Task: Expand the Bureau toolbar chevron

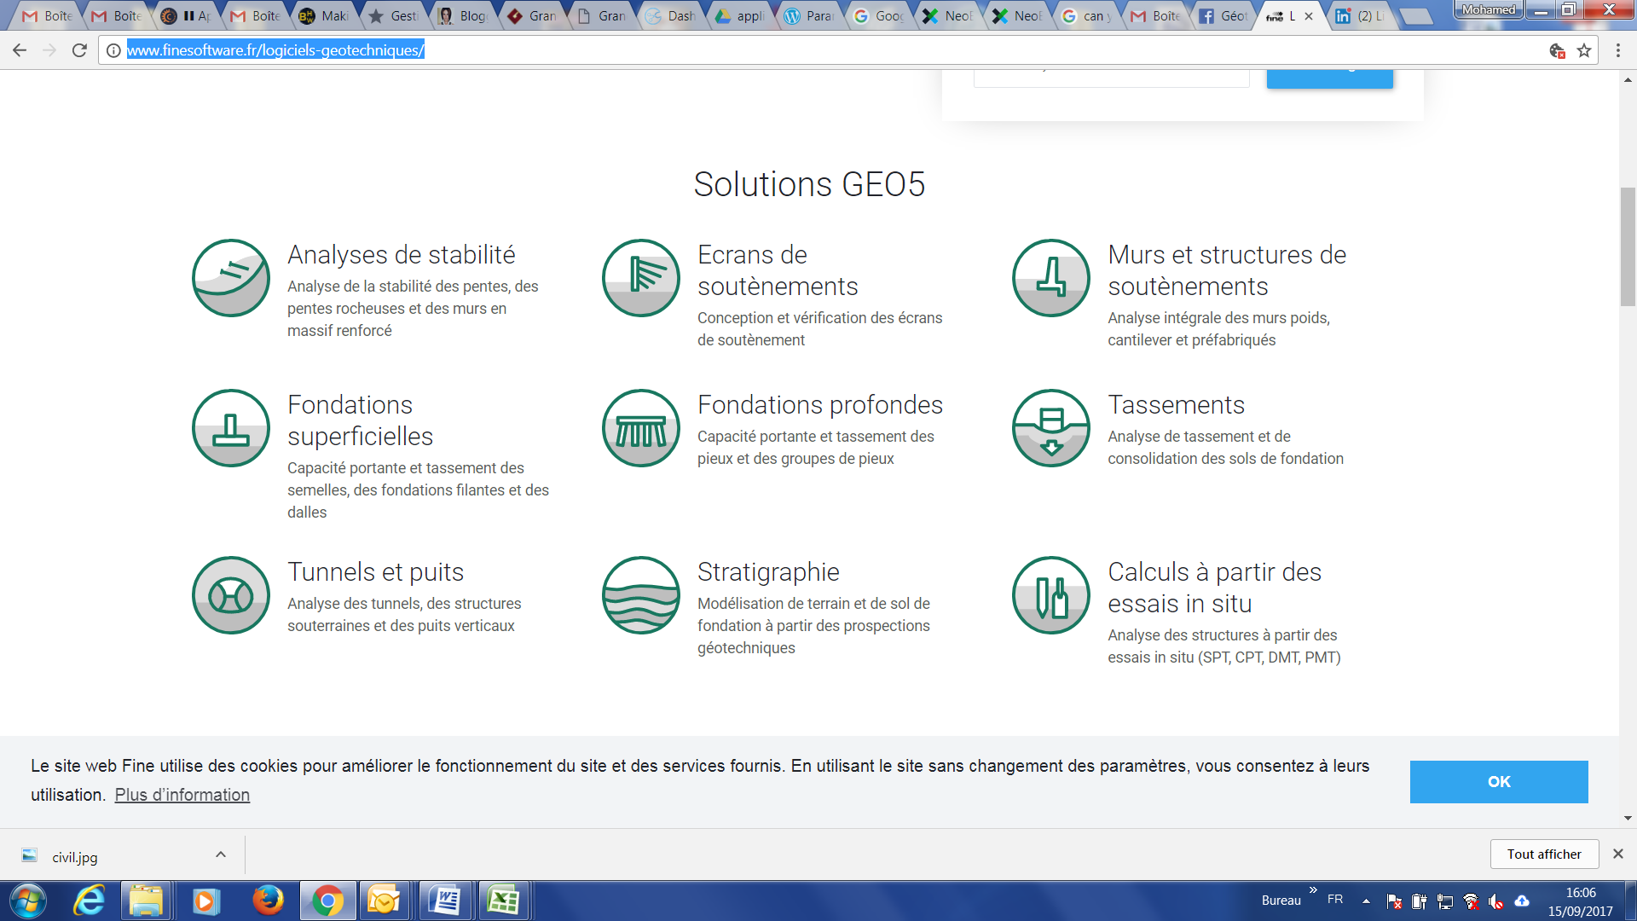Action: (x=1313, y=890)
